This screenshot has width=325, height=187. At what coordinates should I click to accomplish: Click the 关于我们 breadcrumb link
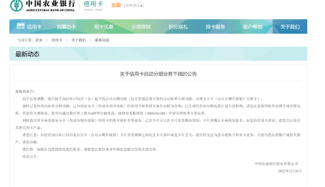(x=78, y=40)
